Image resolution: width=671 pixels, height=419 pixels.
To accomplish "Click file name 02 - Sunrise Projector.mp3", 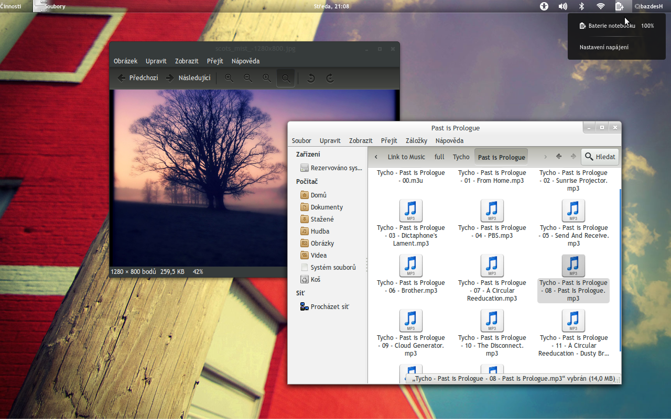I will (x=573, y=180).
